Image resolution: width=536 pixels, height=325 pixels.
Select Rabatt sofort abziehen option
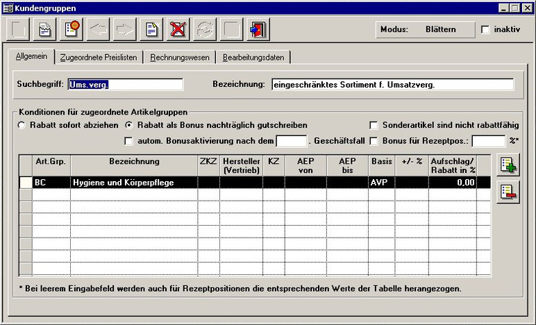click(x=22, y=125)
